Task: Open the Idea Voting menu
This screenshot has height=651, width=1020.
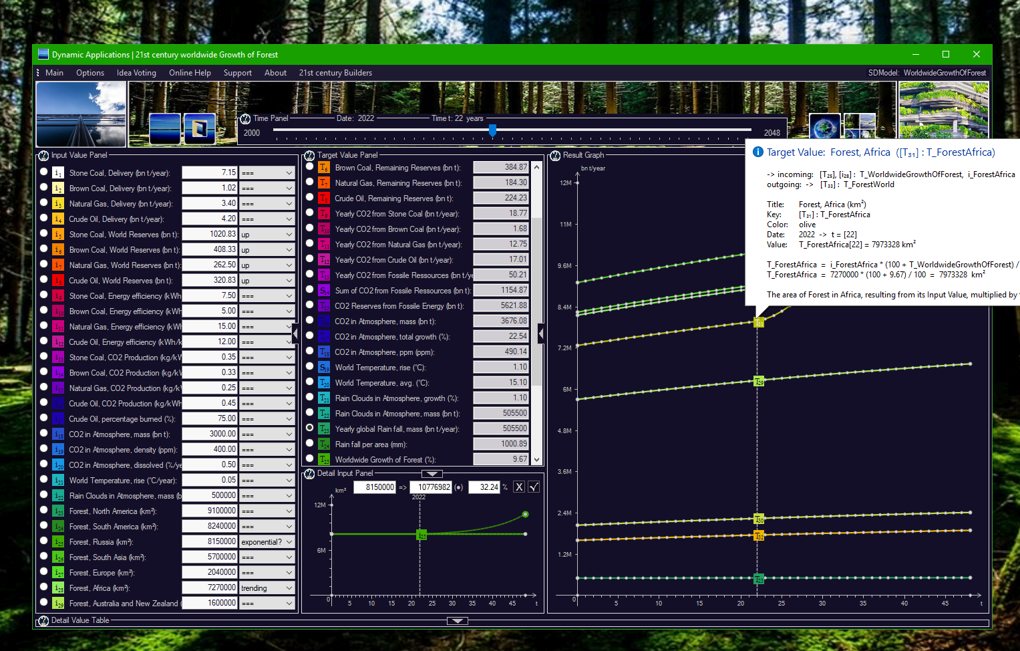Action: [136, 73]
